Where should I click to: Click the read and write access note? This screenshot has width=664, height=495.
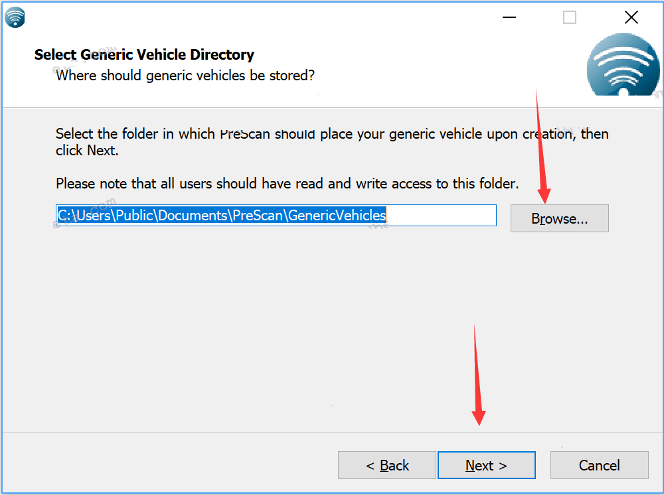[x=287, y=183]
